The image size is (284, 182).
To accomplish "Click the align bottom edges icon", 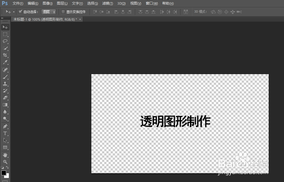I will [x=108, y=12].
